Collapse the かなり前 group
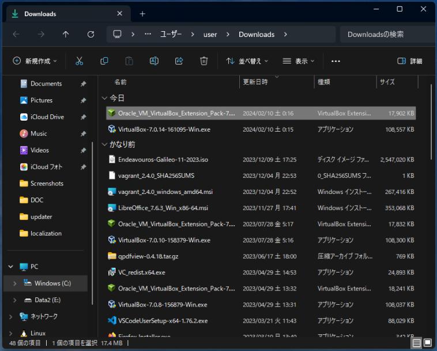 point(104,144)
